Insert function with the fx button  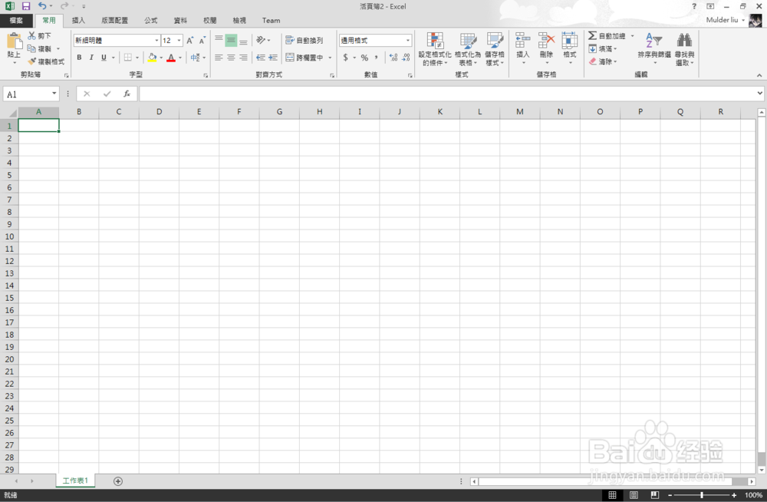coord(127,94)
